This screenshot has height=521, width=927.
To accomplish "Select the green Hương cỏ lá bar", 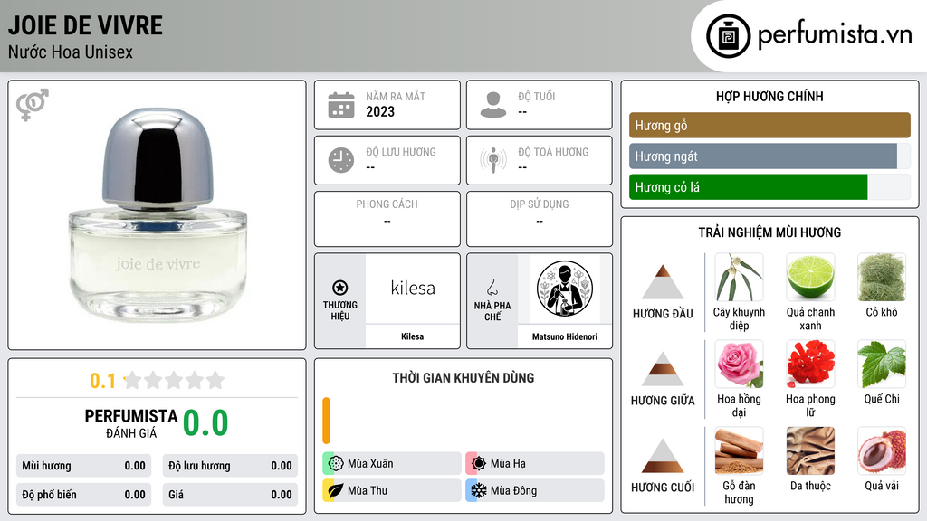I will pos(748,187).
